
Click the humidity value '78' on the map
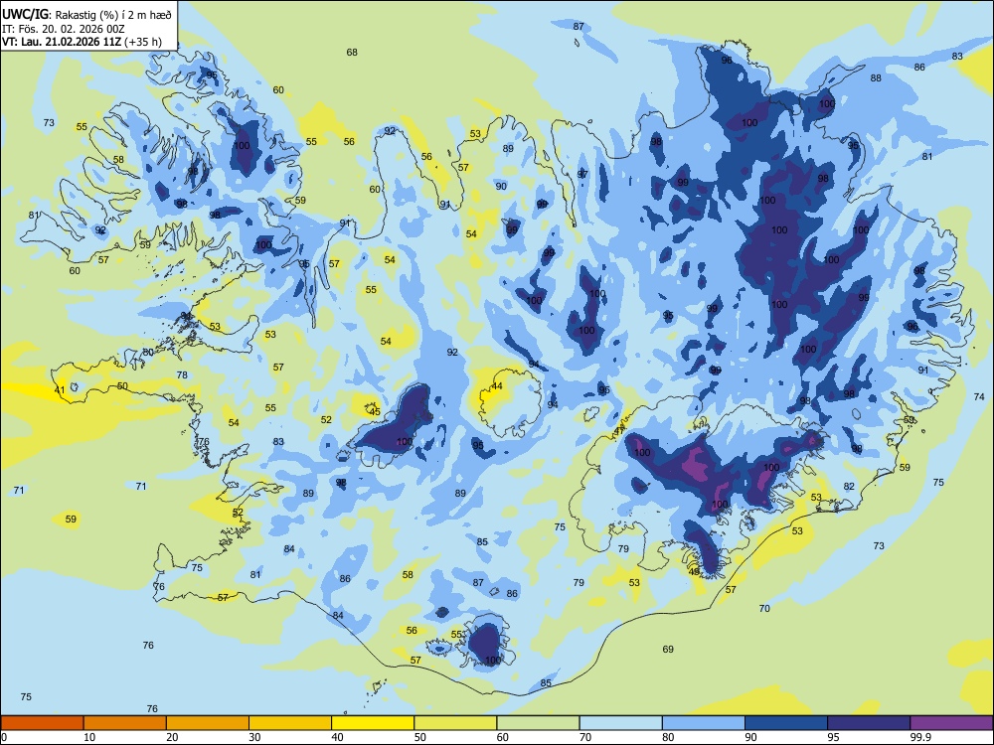pos(182,375)
